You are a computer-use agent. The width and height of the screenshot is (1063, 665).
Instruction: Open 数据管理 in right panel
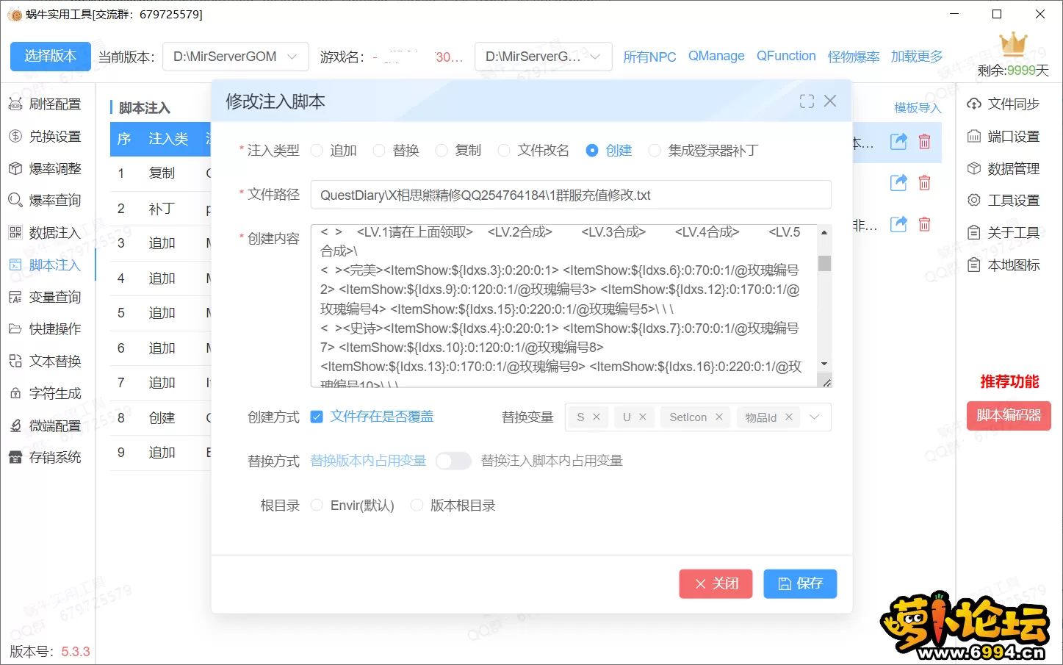[1003, 169]
